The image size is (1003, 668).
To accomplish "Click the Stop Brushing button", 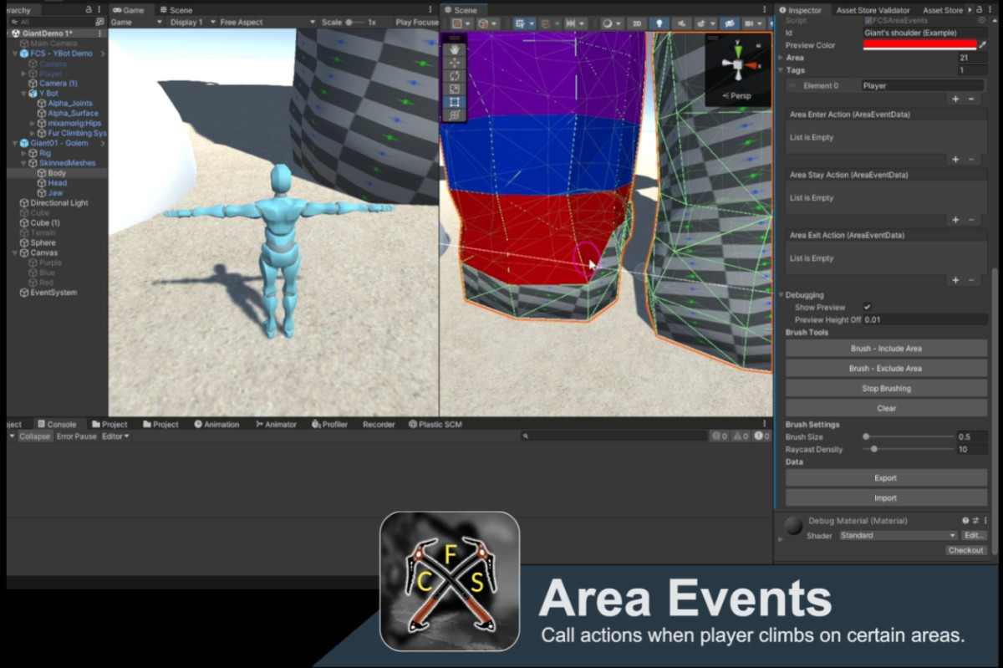I will (886, 388).
